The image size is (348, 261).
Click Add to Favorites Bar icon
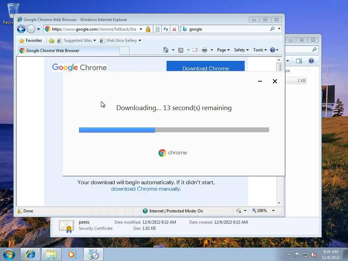(52, 40)
